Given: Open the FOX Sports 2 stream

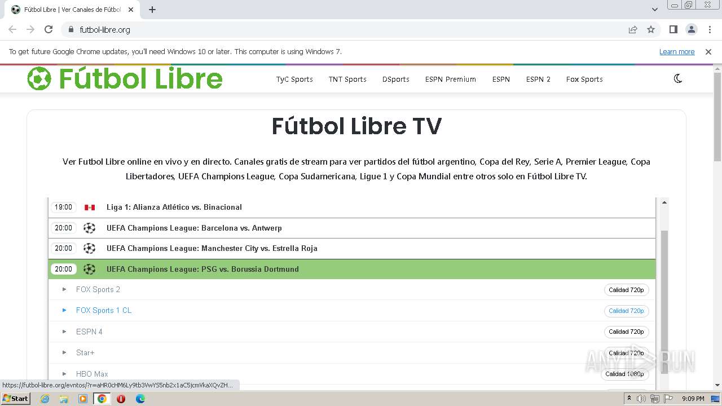Looking at the screenshot, I should pos(98,289).
